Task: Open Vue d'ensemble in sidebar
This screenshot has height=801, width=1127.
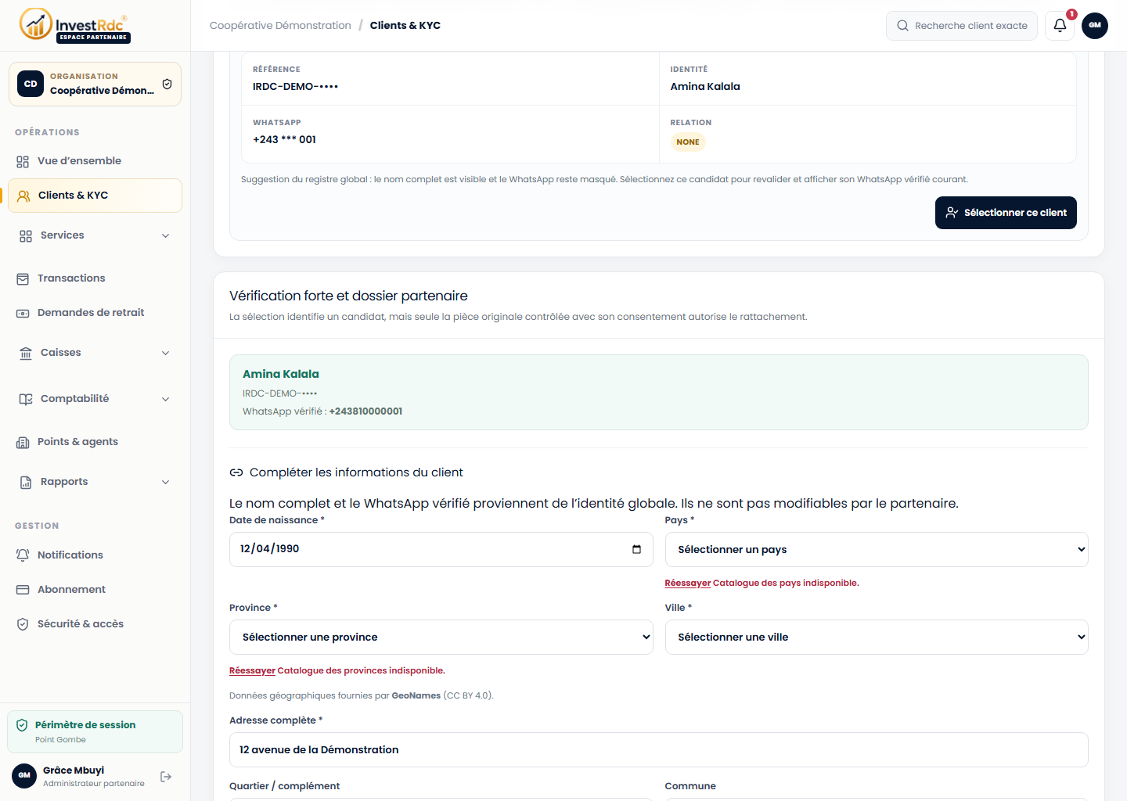Action: (x=95, y=161)
